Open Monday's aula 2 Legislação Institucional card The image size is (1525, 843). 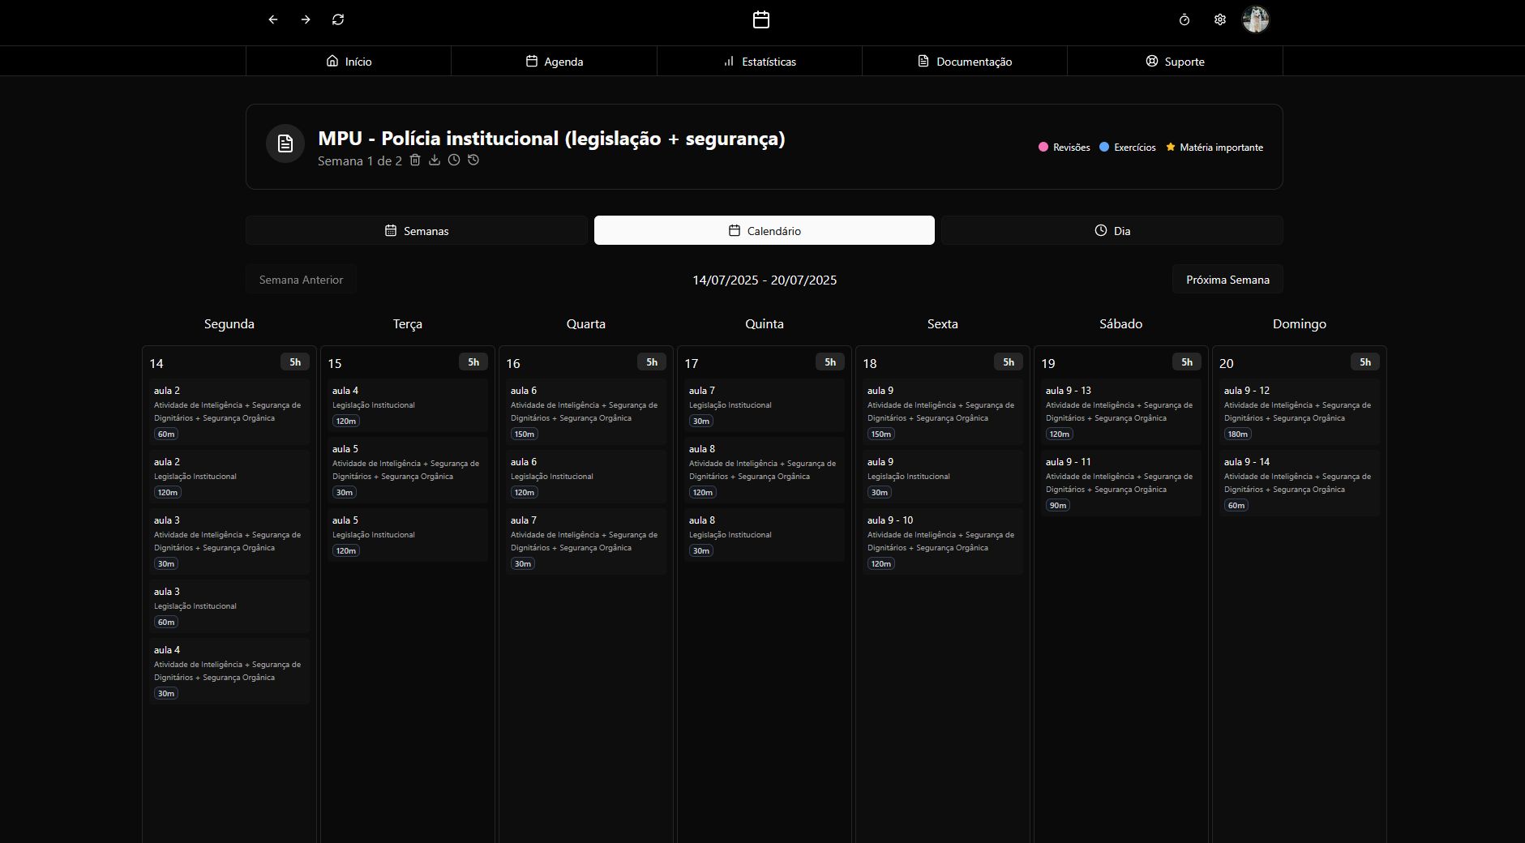click(x=229, y=477)
